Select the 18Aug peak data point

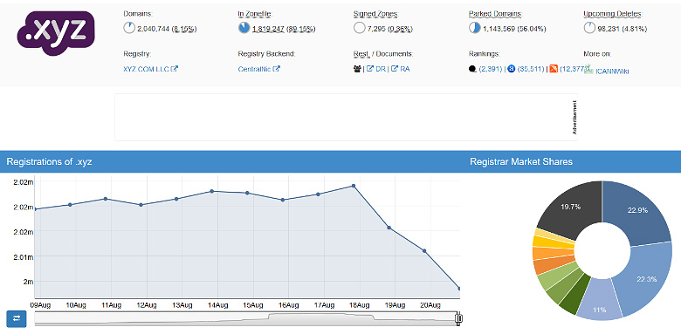pyautogui.click(x=354, y=186)
